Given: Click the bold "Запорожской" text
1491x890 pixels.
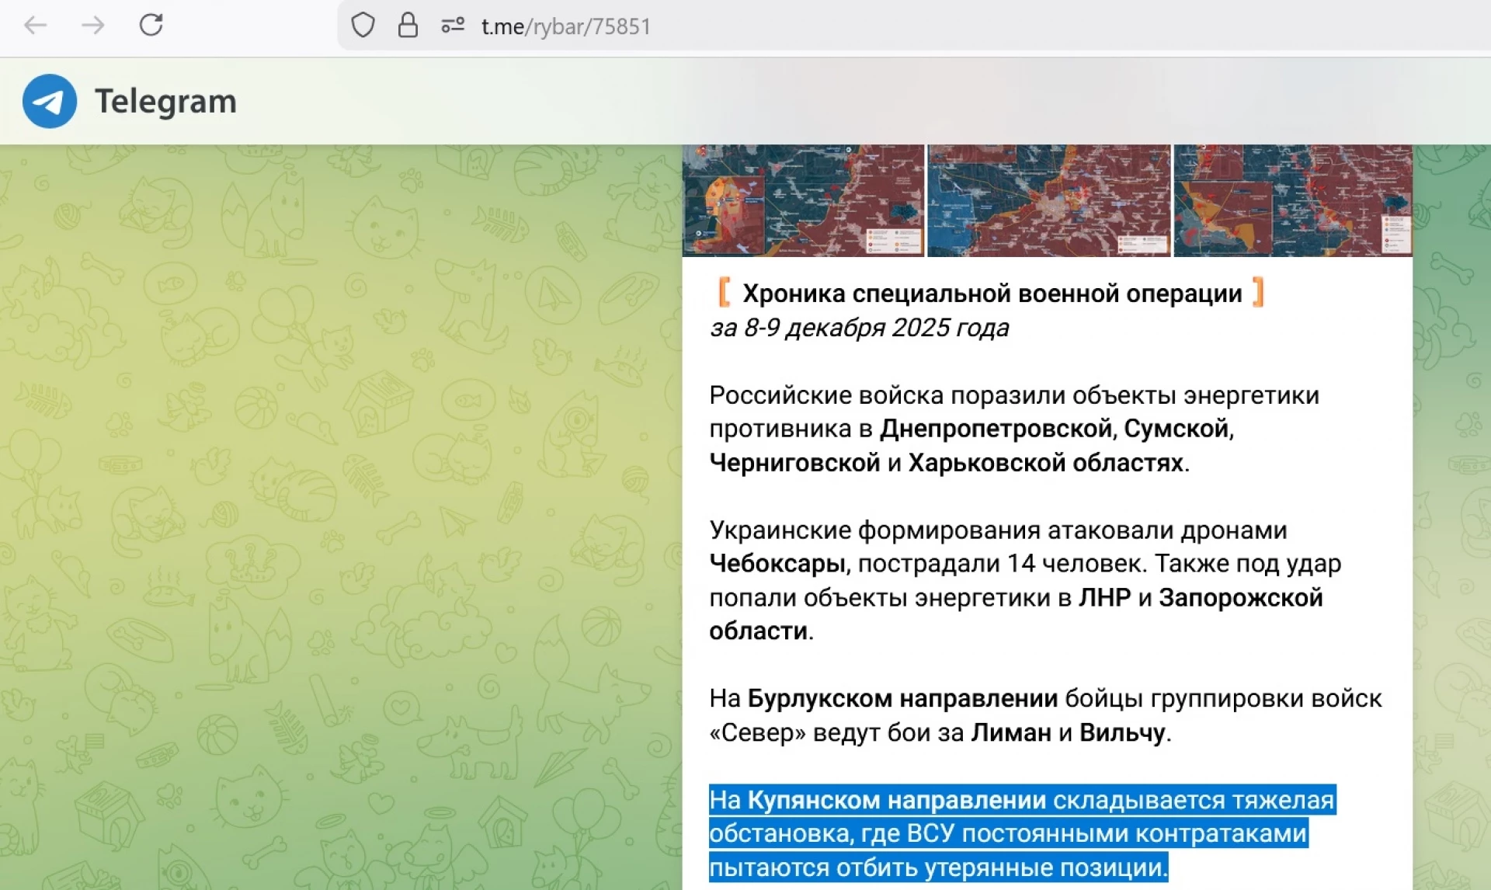Looking at the screenshot, I should pyautogui.click(x=1240, y=598).
